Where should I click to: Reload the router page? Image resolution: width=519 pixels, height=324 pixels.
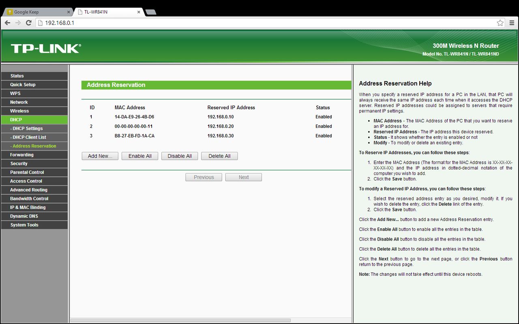28,23
